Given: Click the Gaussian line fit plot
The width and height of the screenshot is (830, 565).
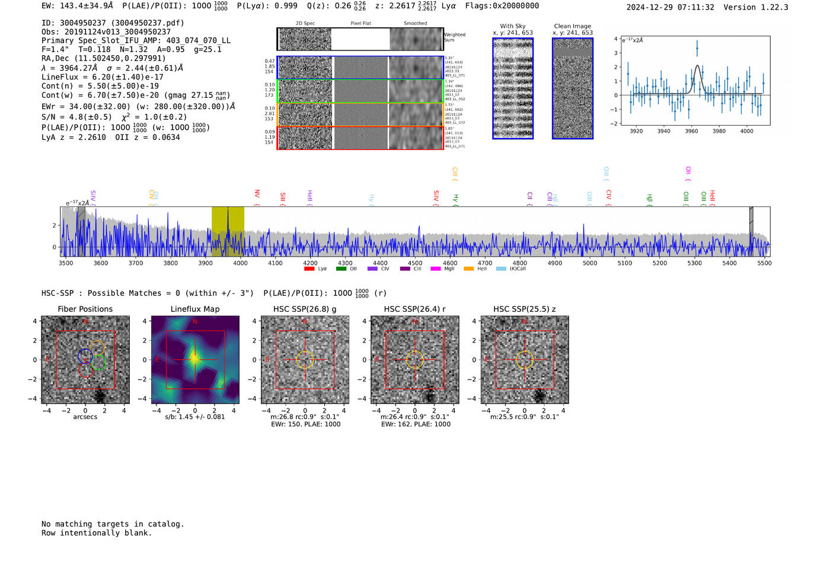Looking at the screenshot, I should [695, 81].
